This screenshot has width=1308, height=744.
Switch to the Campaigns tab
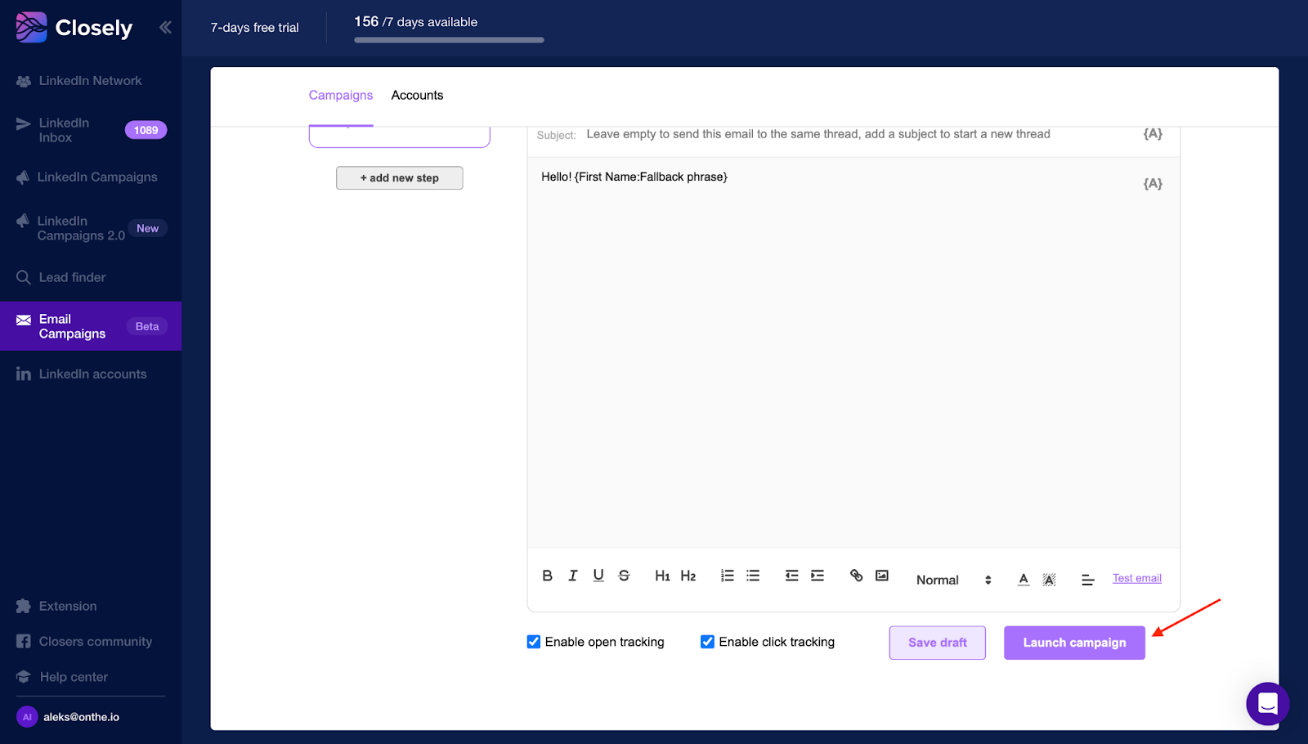341,95
